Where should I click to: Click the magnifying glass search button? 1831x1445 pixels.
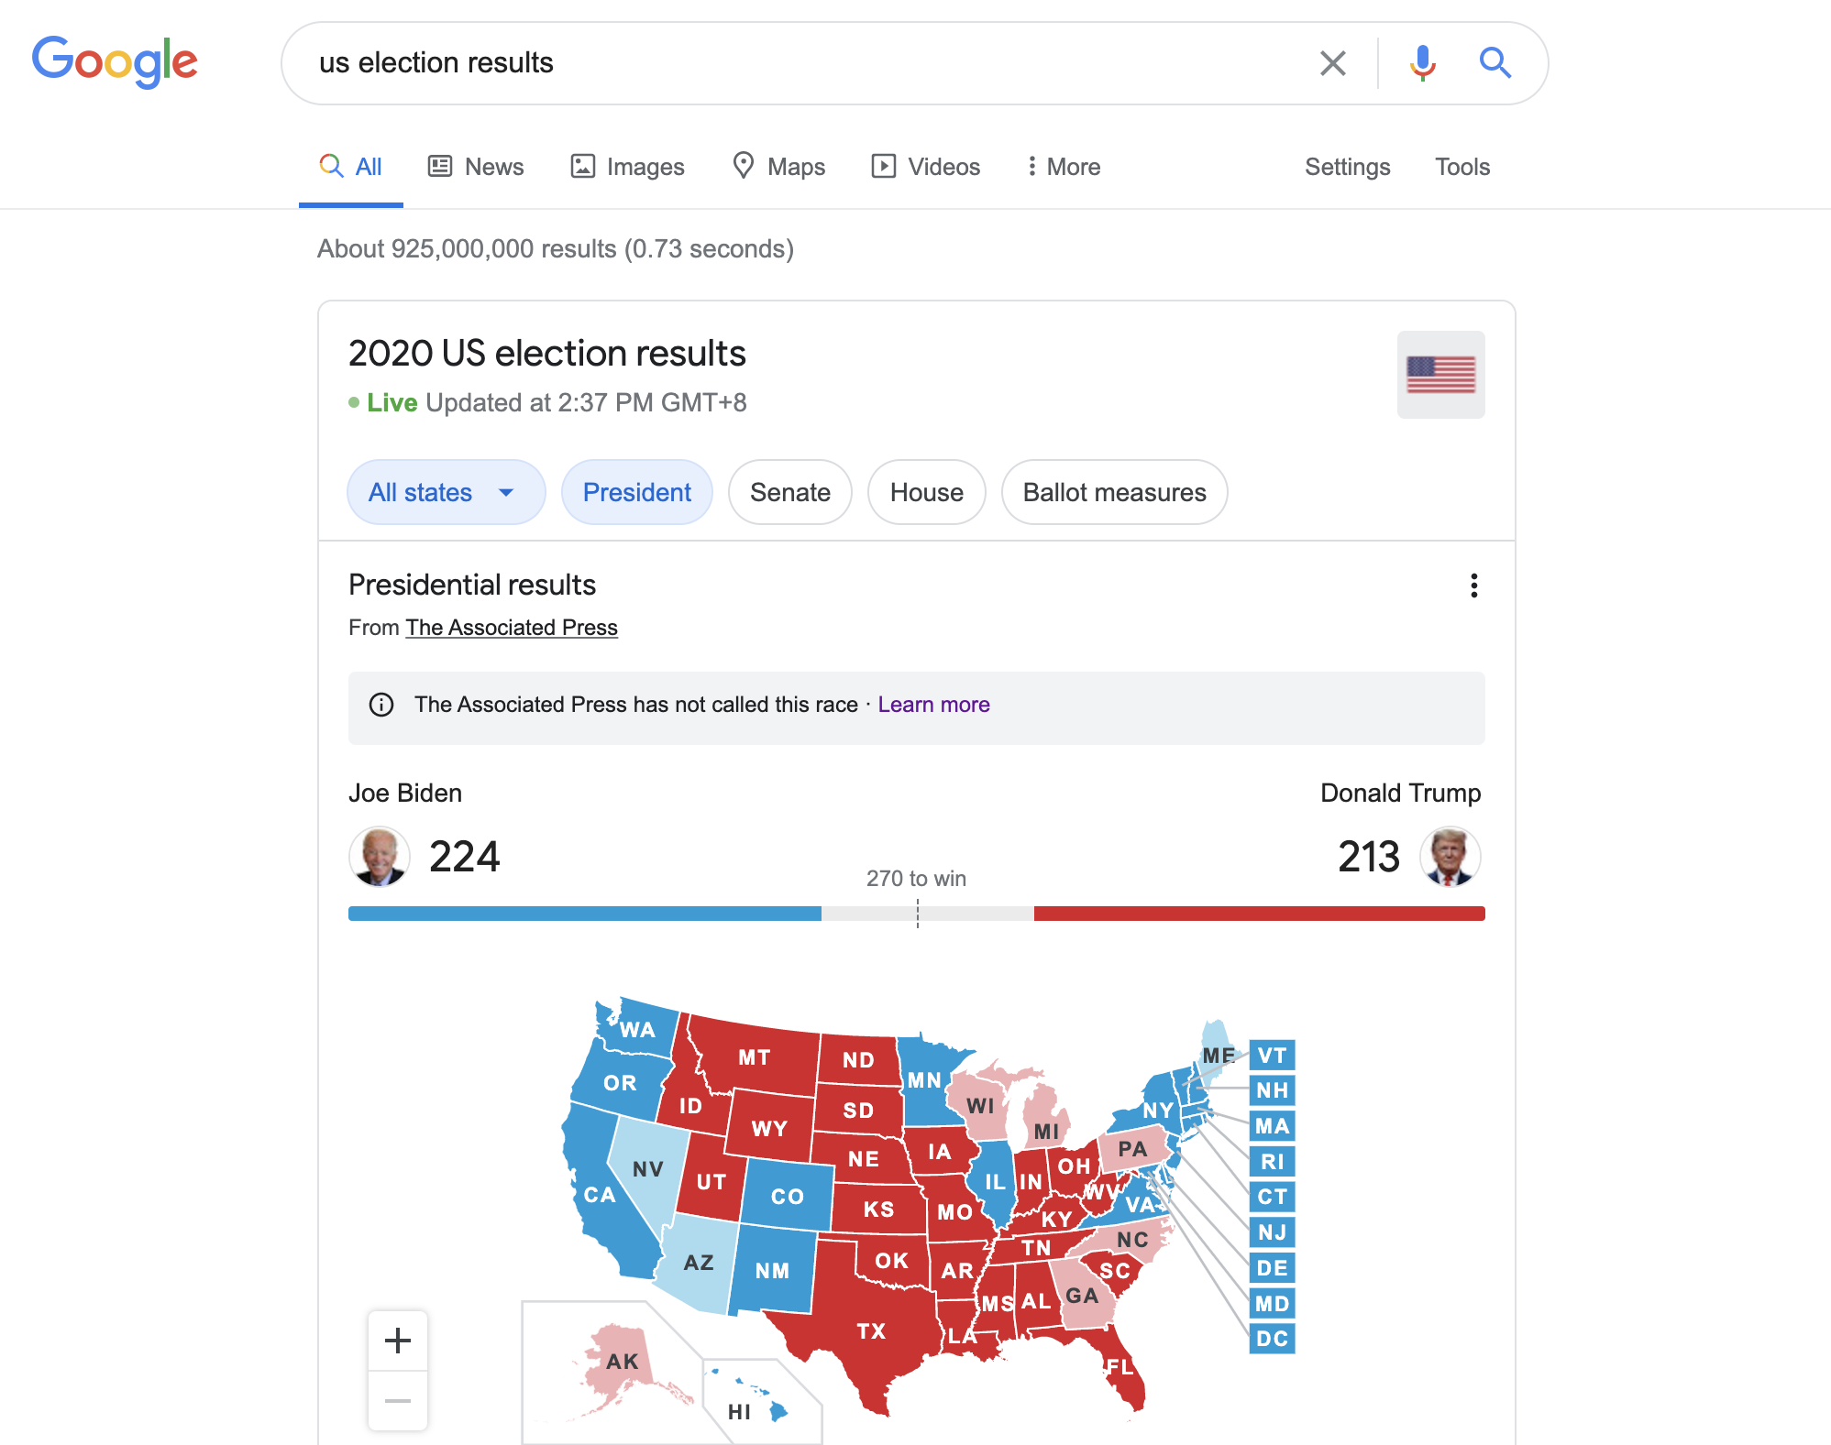(x=1495, y=63)
